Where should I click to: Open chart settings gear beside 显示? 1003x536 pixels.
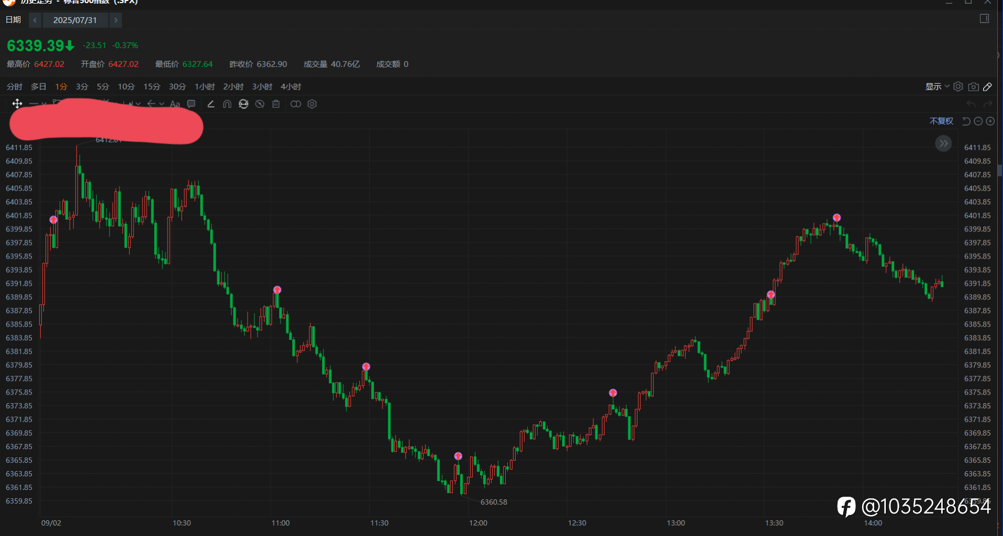pos(958,87)
